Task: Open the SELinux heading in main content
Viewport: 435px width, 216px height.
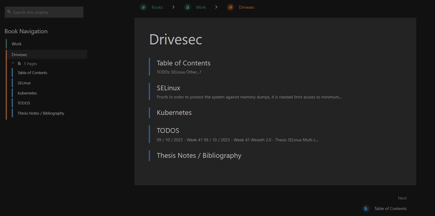Action: pos(168,88)
